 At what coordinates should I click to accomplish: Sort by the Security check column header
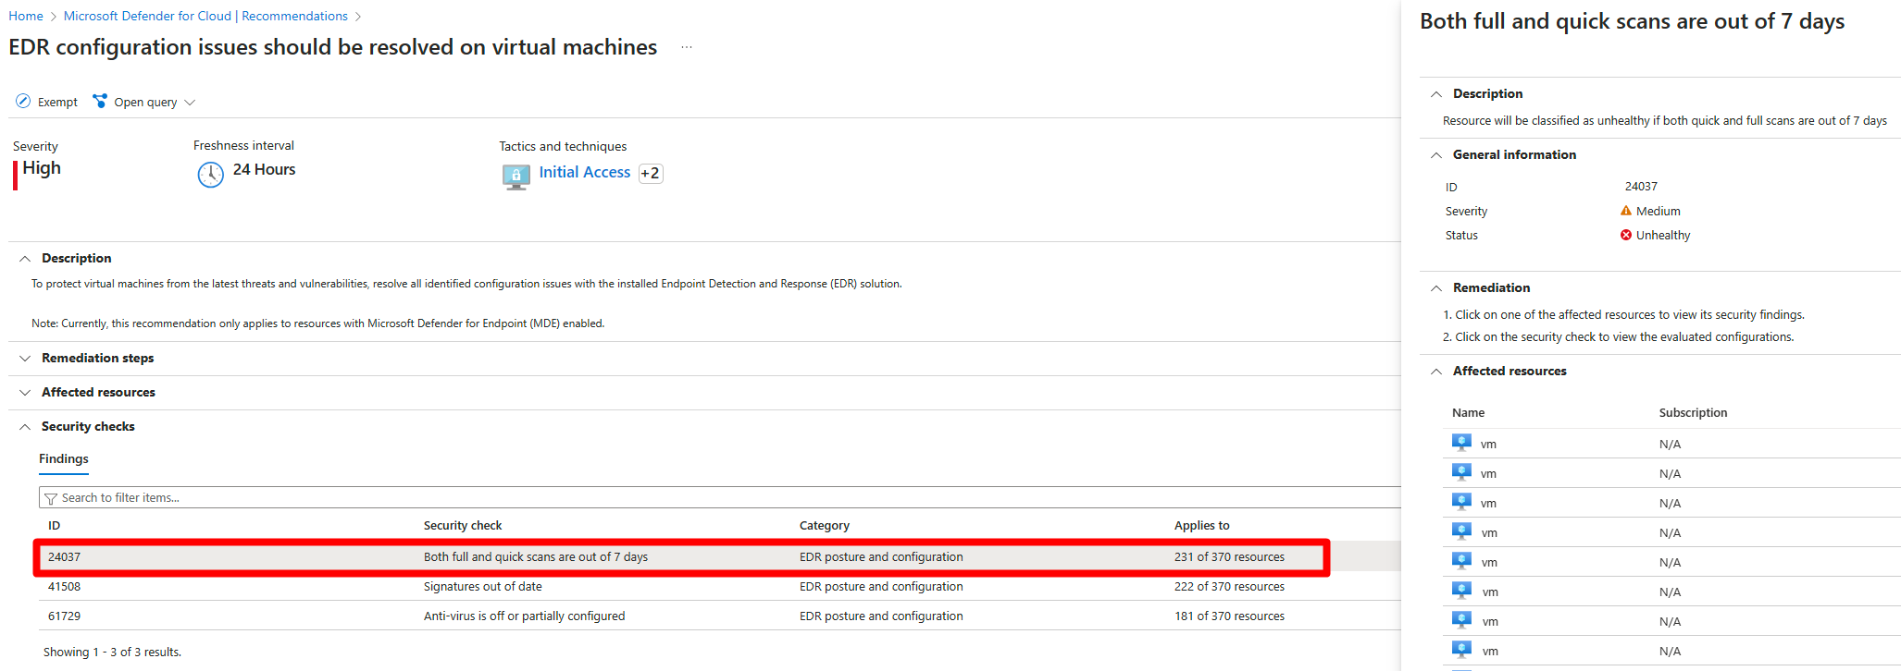tap(463, 525)
